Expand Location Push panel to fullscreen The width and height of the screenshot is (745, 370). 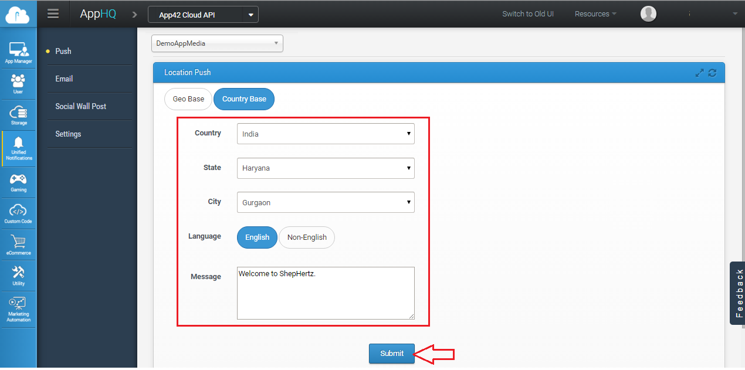coord(699,73)
